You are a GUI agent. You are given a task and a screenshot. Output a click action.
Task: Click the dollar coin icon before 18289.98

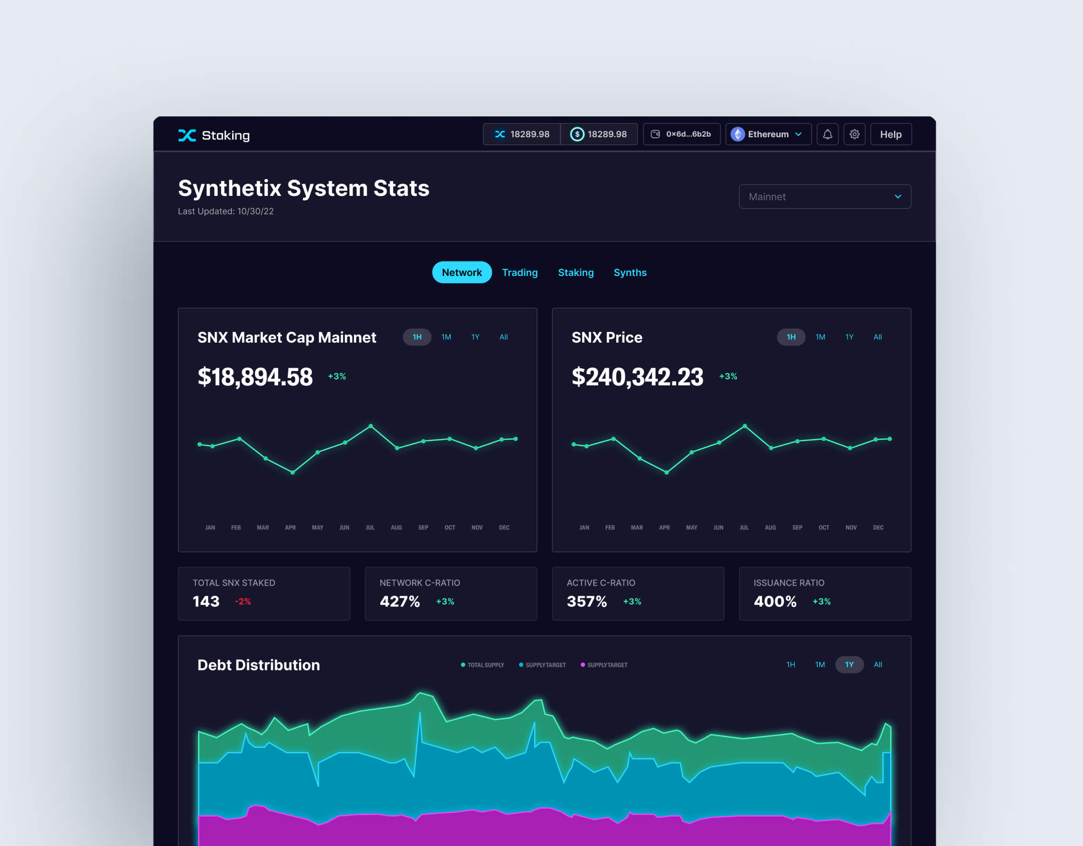[577, 134]
